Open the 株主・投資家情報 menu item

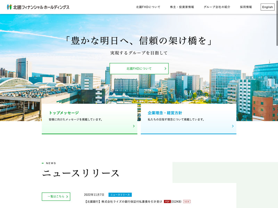click(182, 7)
